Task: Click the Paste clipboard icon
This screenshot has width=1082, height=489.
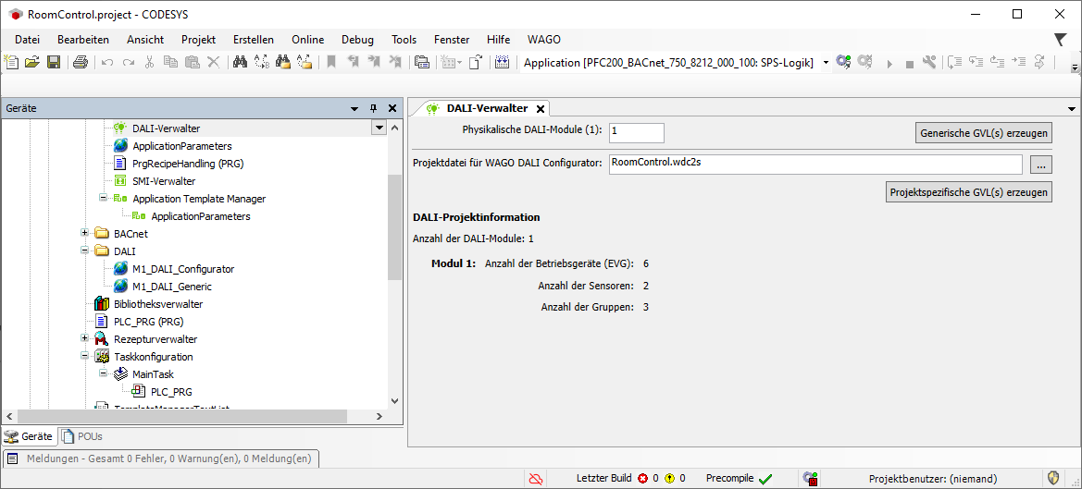Action: (x=193, y=63)
